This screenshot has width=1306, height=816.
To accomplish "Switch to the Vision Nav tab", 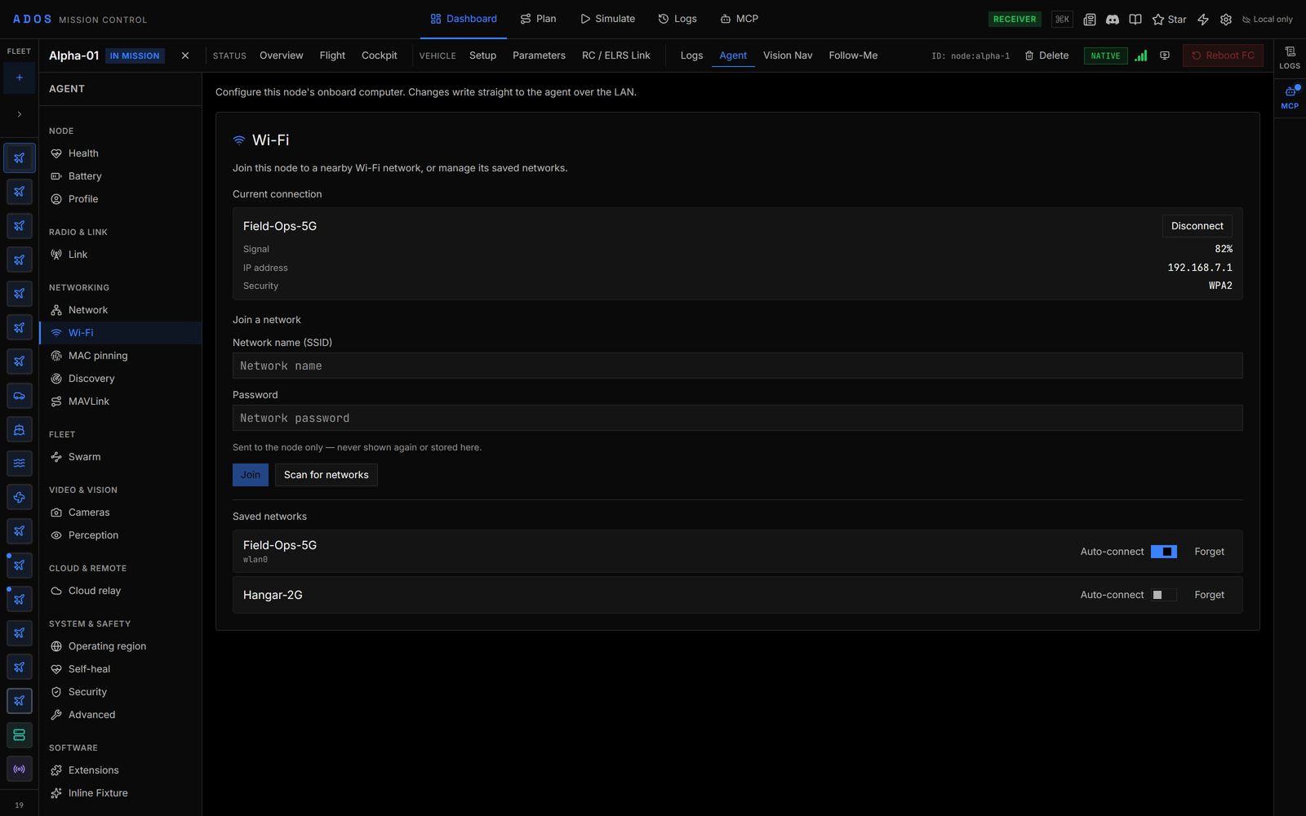I will point(788,55).
